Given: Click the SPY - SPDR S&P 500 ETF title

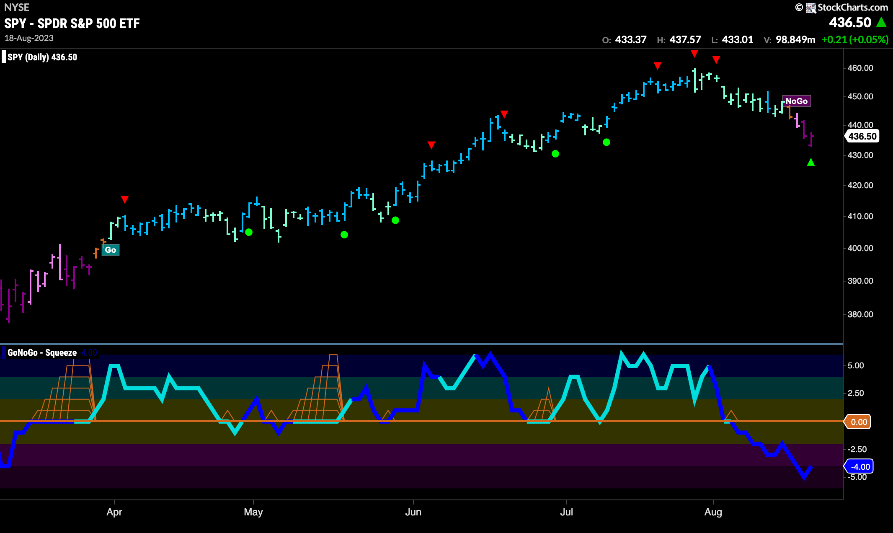Looking at the screenshot, I should coord(72,23).
